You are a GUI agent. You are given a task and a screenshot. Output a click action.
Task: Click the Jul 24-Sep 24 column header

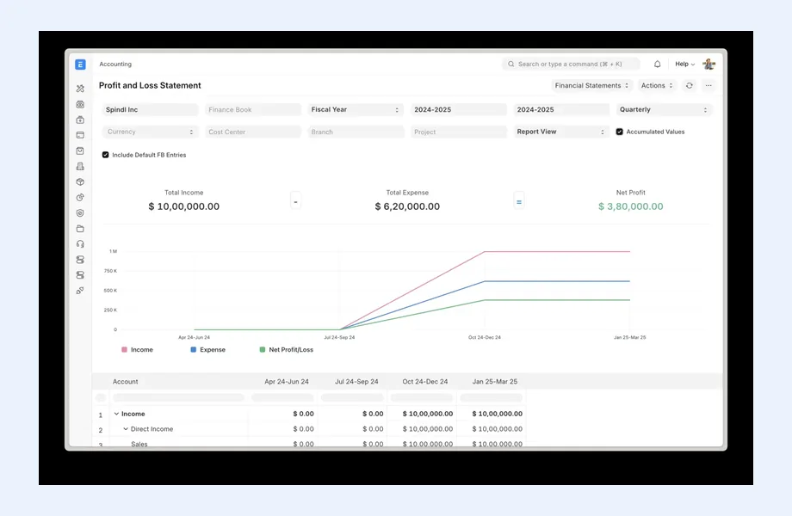[356, 382]
